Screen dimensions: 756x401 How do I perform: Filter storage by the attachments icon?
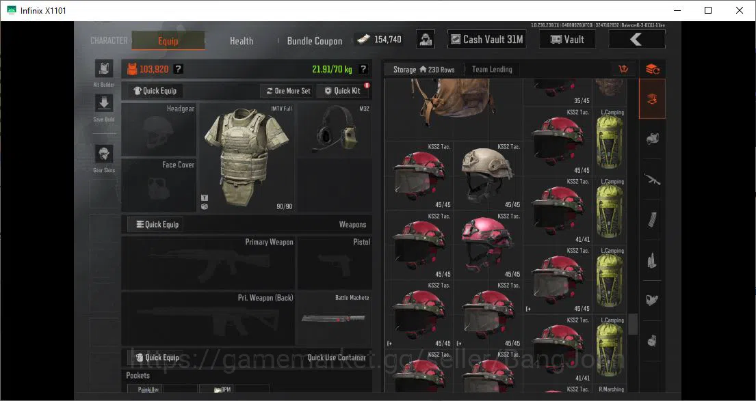(652, 301)
